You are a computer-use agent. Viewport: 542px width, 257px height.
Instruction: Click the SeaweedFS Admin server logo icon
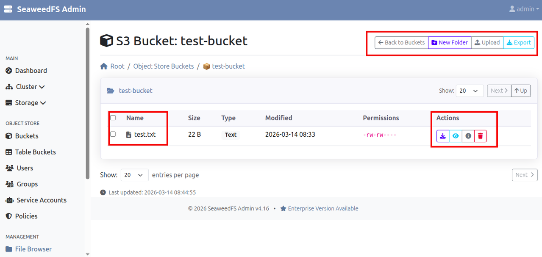coord(8,9)
